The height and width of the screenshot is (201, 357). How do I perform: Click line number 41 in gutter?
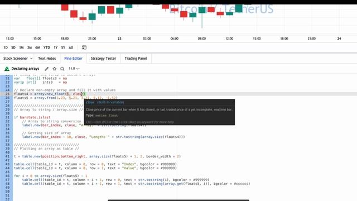pos(7,156)
